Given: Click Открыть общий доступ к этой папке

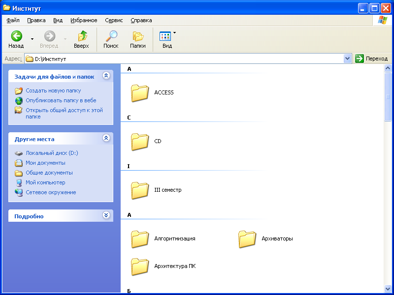Looking at the screenshot, I should click(65, 114).
